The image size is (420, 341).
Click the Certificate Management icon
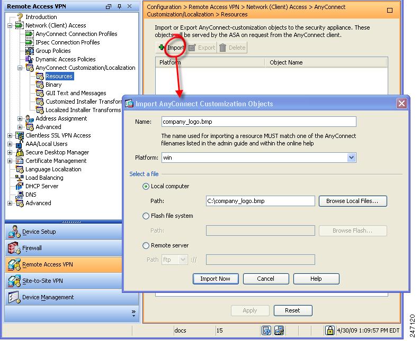tap(20, 161)
